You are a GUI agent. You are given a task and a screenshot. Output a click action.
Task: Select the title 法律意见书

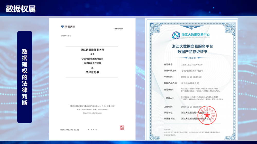[x=92, y=72]
